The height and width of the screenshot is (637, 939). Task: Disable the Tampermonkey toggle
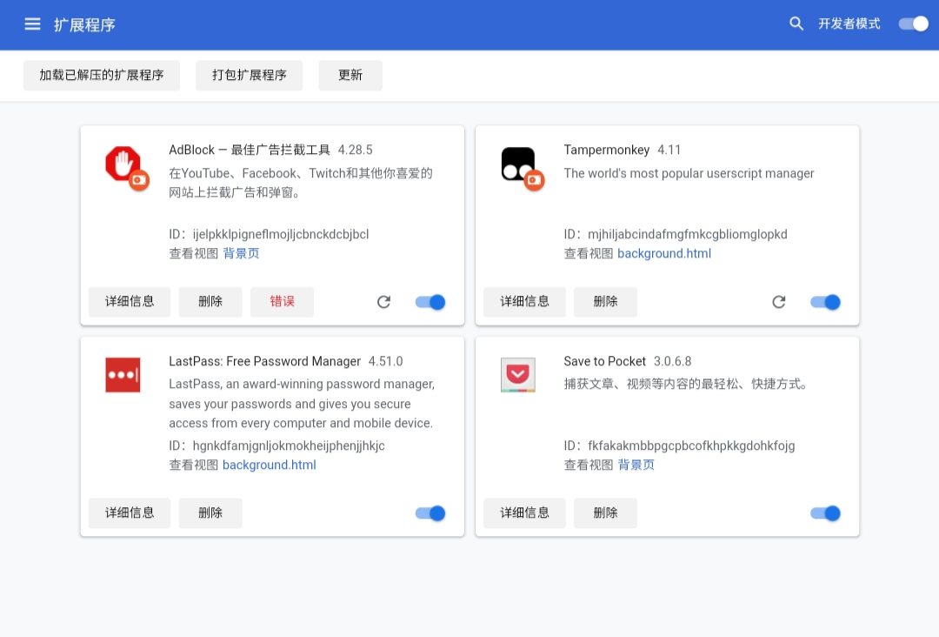[x=826, y=302]
